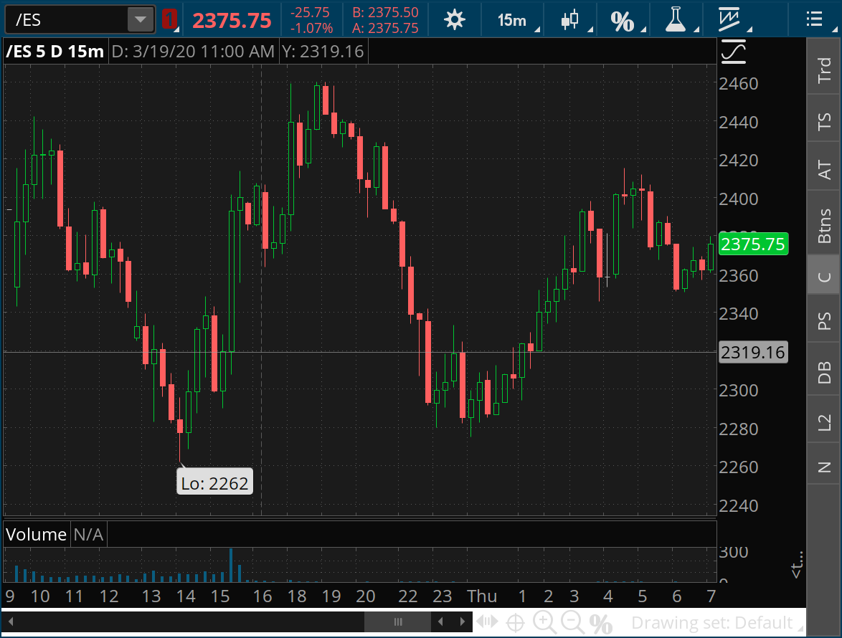Select the TS sidebar tab

pos(824,121)
